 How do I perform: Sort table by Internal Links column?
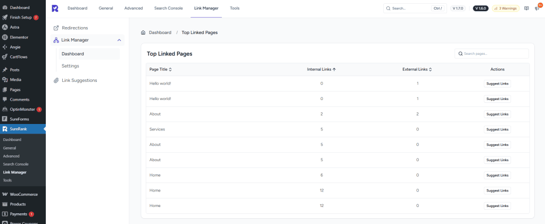(321, 70)
